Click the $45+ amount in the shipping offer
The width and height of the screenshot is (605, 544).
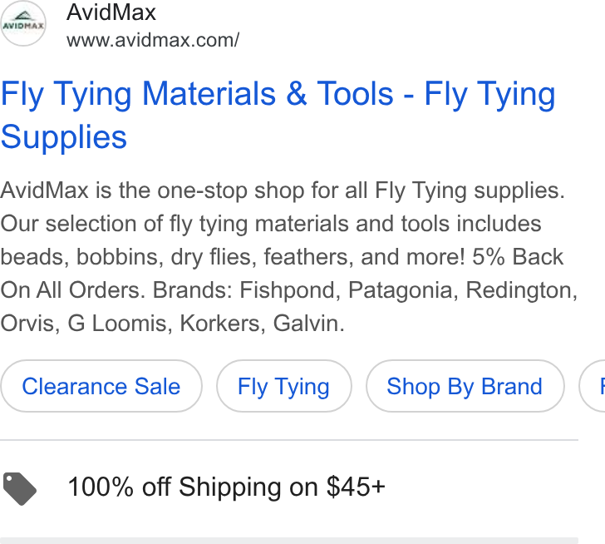pos(356,487)
